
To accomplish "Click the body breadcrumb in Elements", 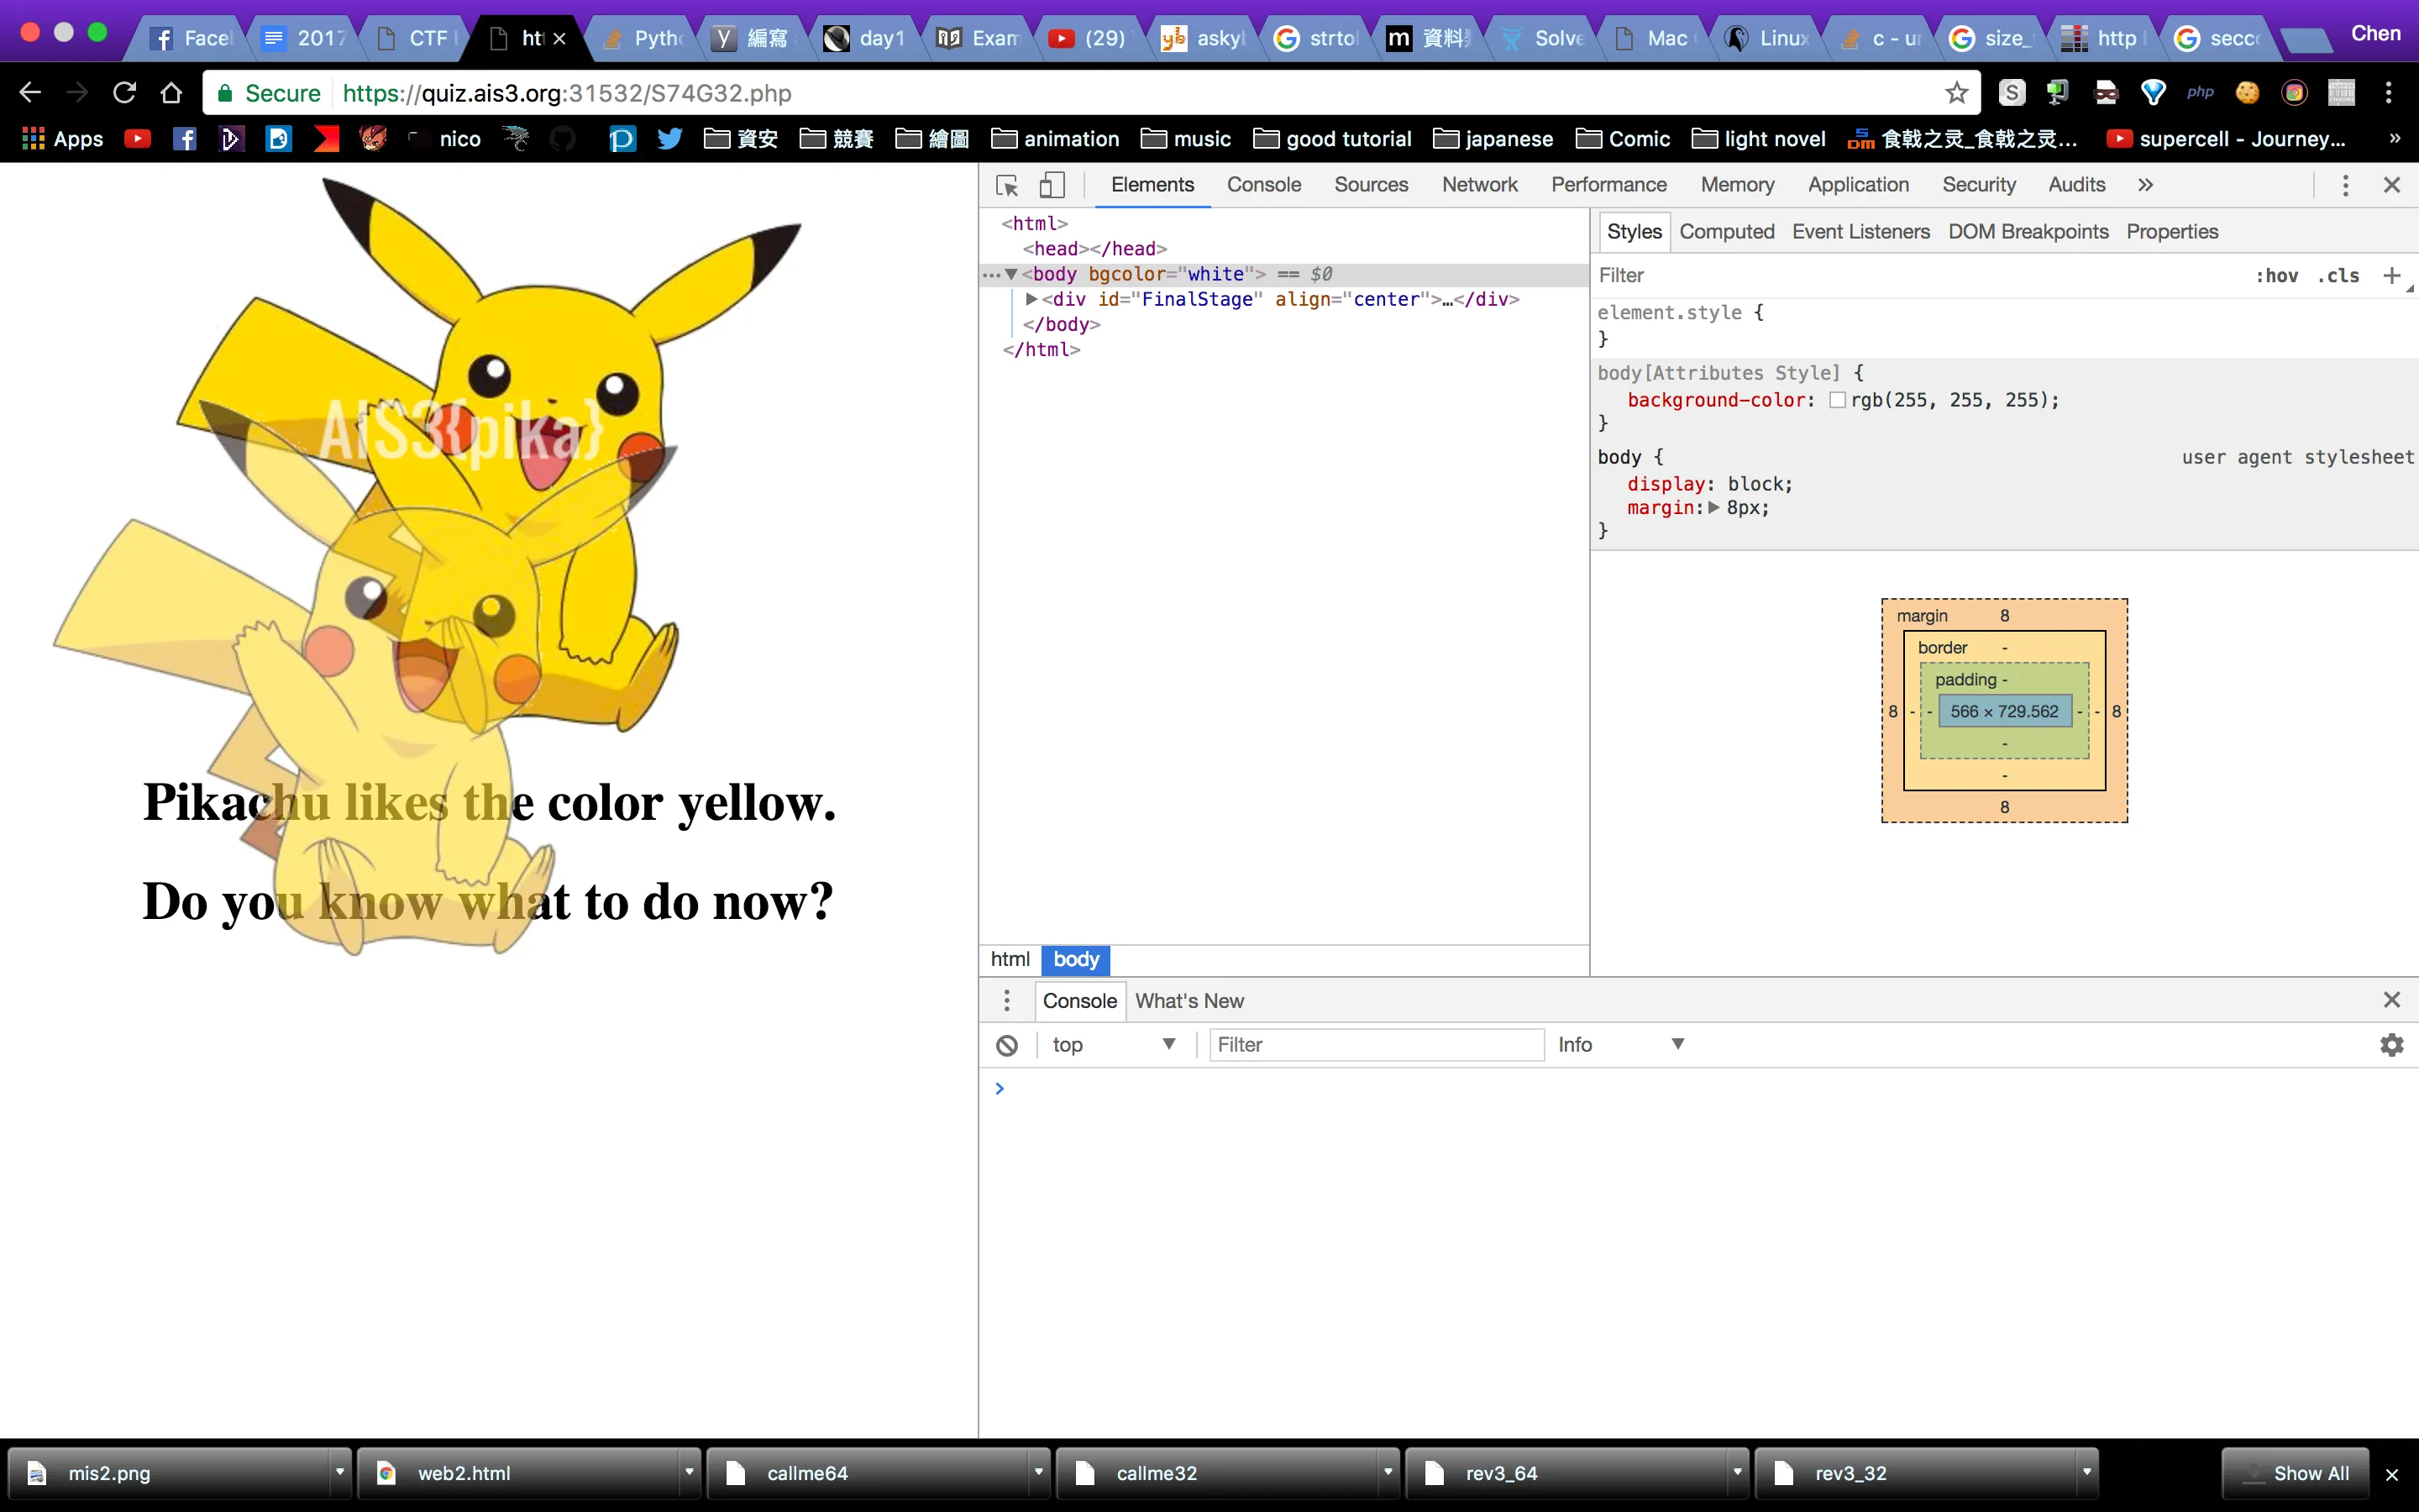I will 1076,960.
